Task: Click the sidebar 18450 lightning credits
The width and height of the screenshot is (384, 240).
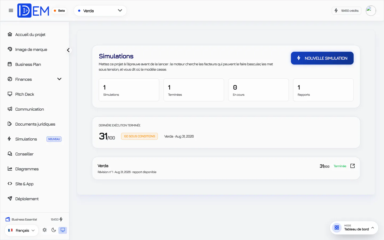Action: tap(57, 219)
